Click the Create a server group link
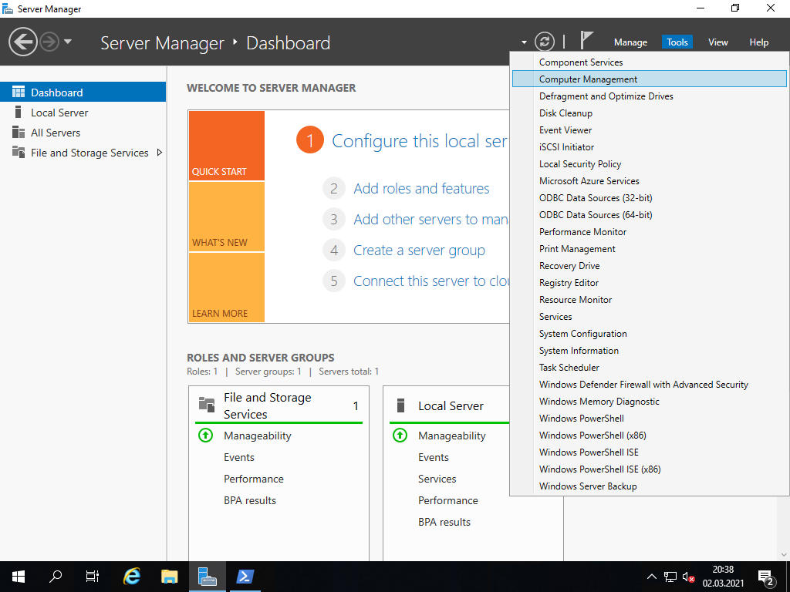790x592 pixels. pyautogui.click(x=419, y=251)
